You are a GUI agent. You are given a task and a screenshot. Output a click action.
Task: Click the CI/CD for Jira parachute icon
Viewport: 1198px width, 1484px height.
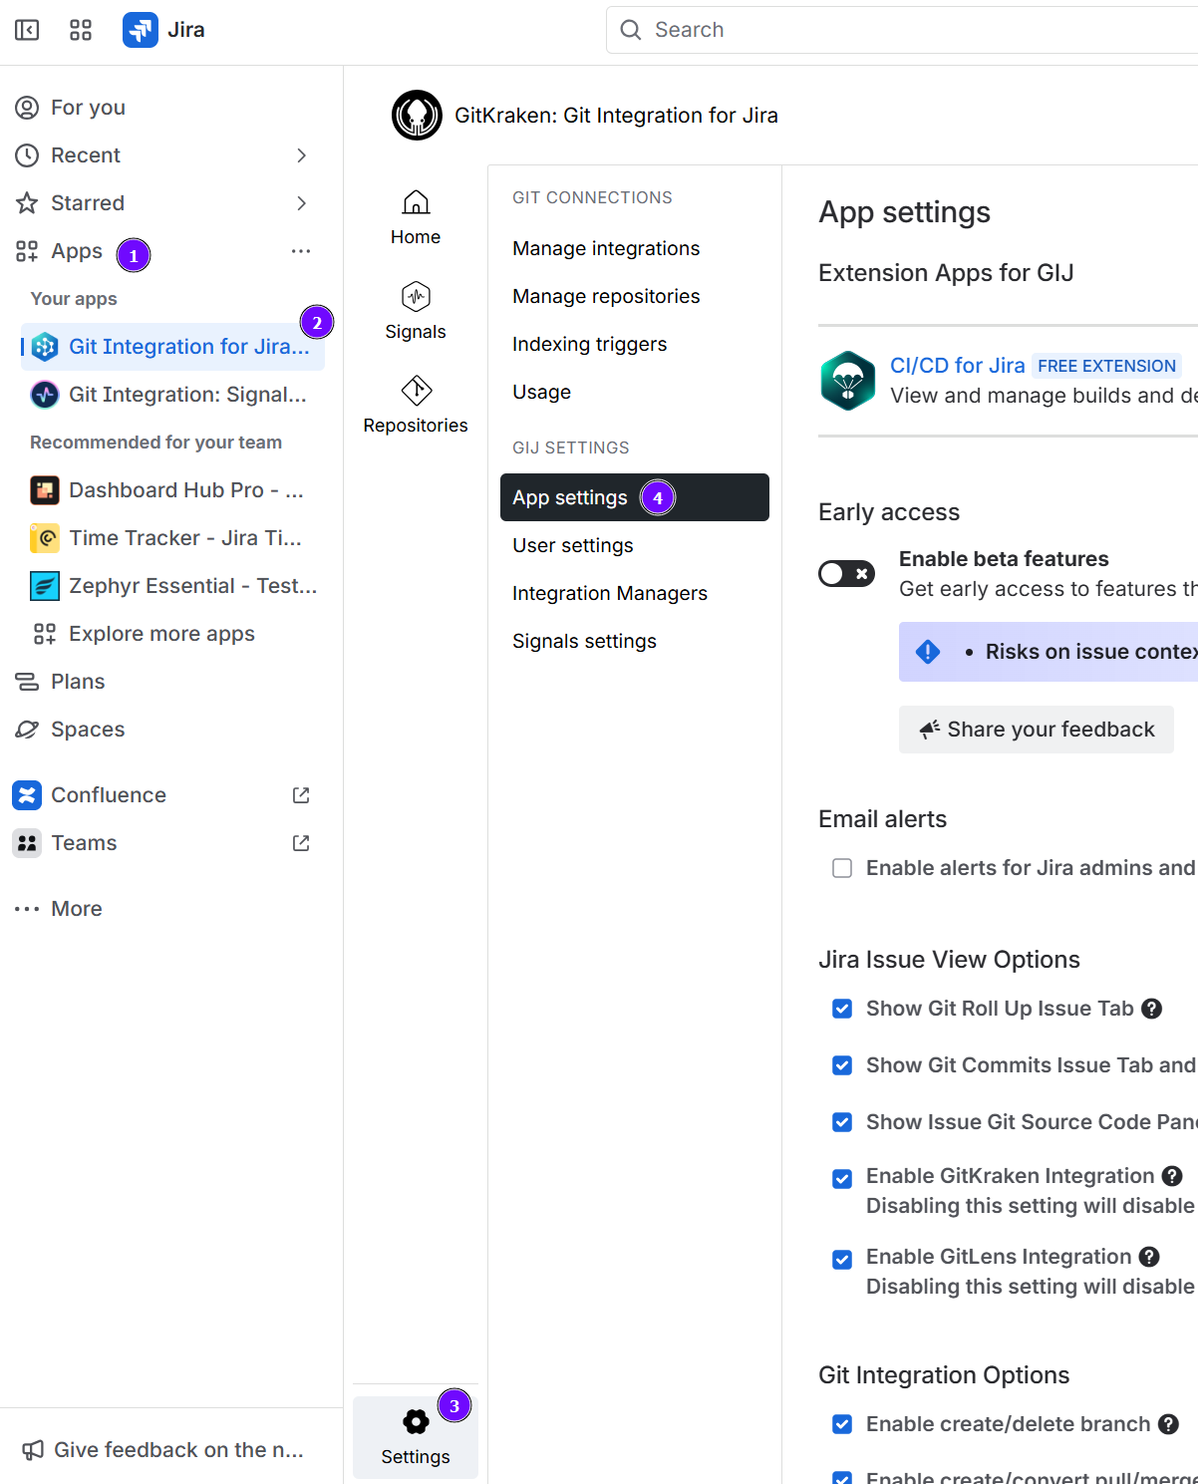[x=847, y=380]
